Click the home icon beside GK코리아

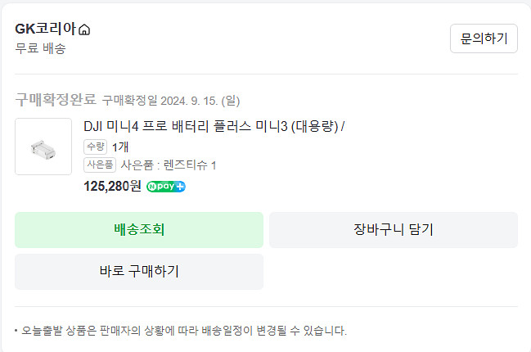pyautogui.click(x=85, y=30)
